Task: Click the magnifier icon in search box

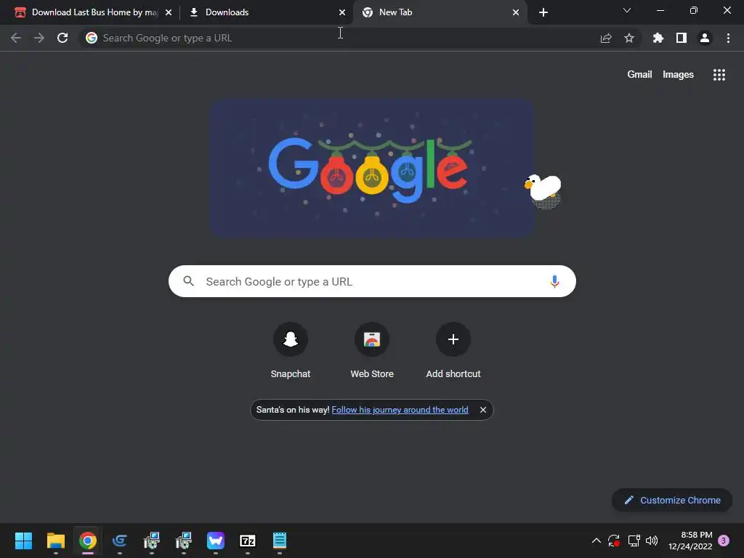Action: [x=189, y=281]
